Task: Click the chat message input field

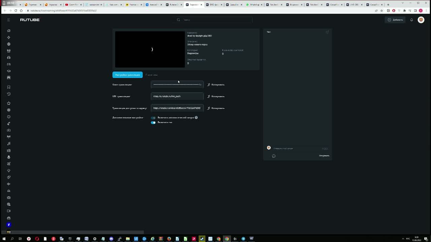Action: [x=301, y=148]
